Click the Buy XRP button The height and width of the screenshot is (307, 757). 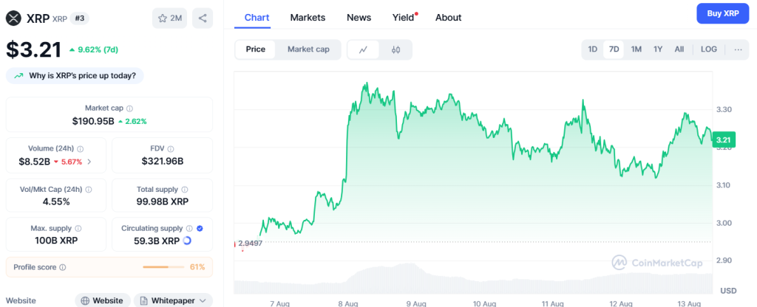722,13
